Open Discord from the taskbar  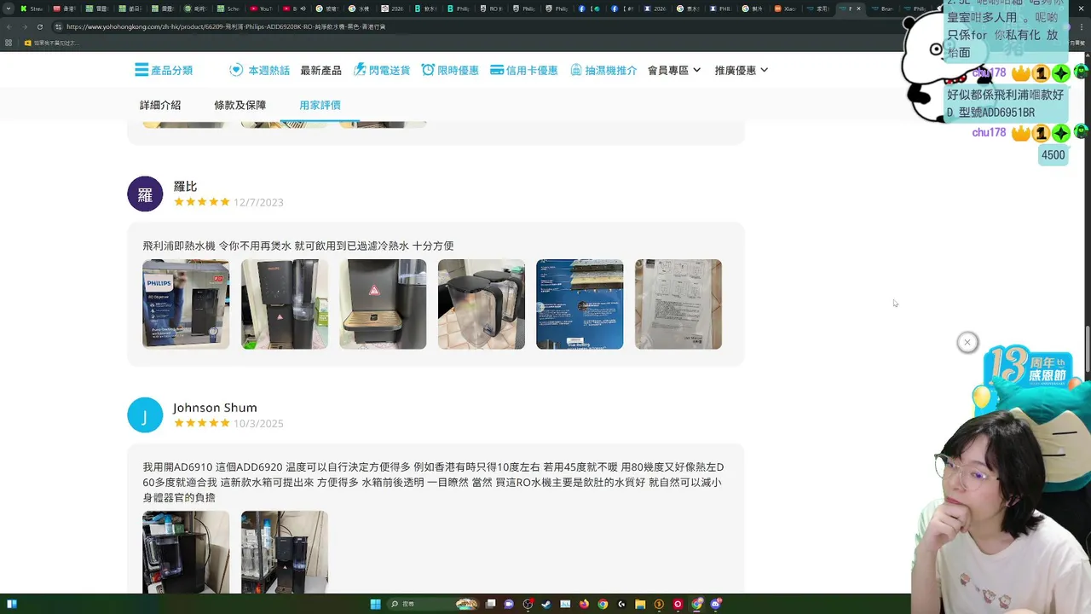[716, 605]
